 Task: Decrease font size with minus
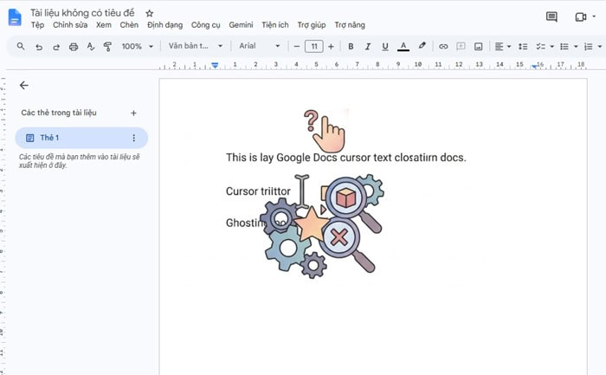pyautogui.click(x=296, y=47)
